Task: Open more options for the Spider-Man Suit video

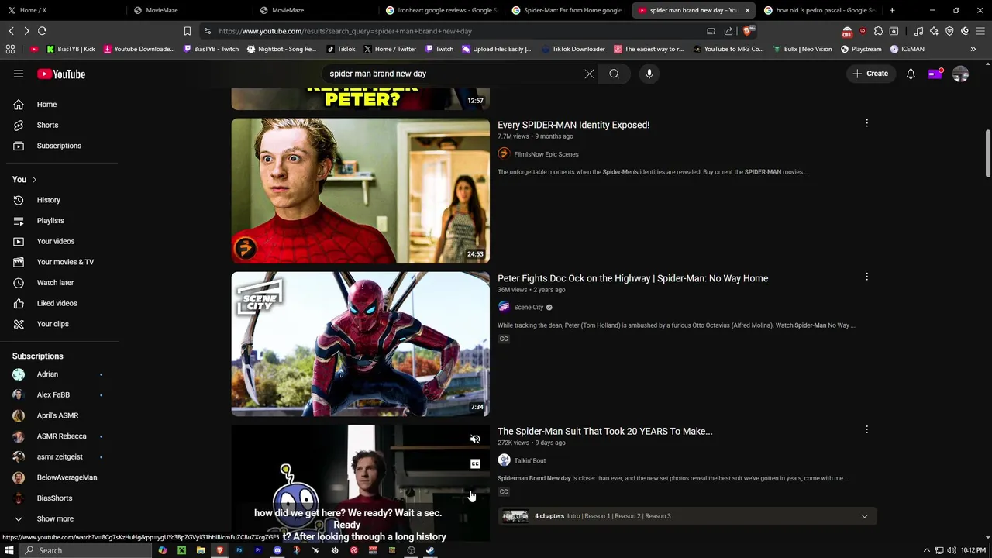Action: (866, 429)
